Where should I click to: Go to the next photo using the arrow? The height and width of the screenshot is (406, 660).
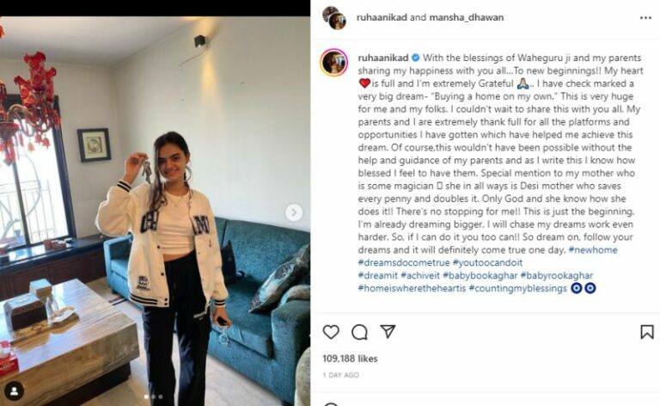click(x=294, y=212)
